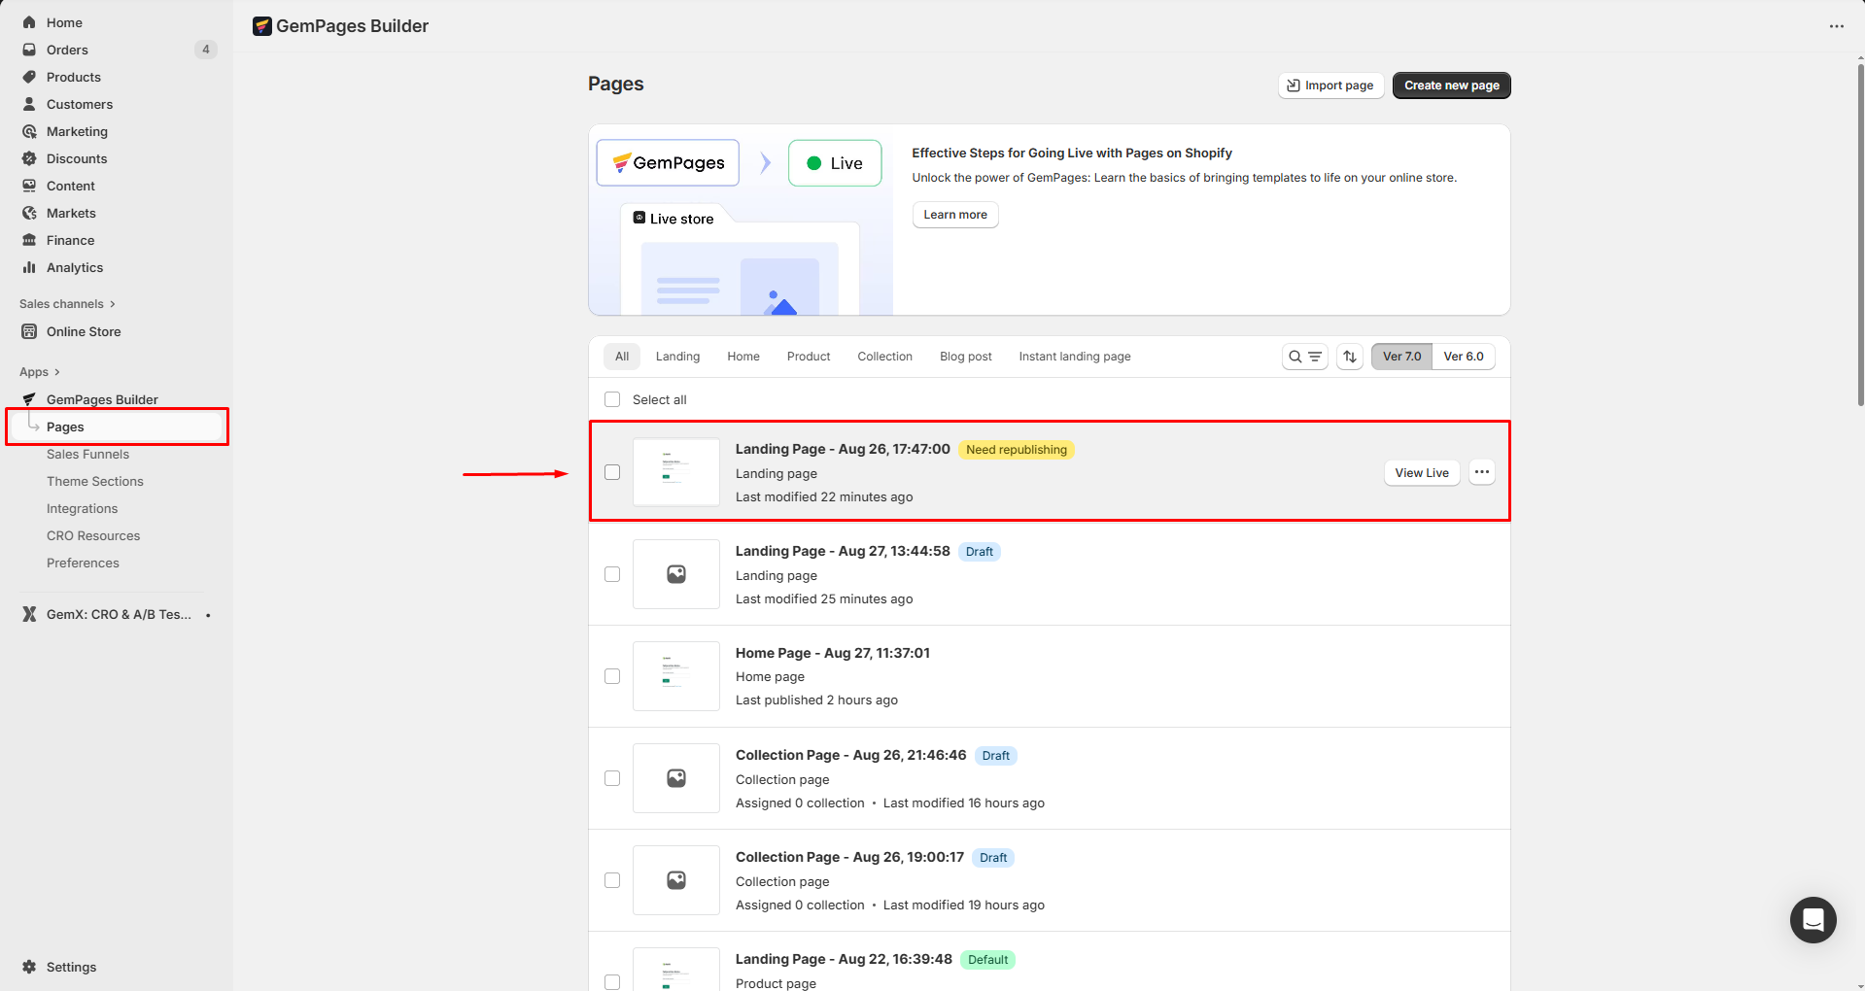Click the Landing Page Aug 27 thumbnail

tap(676, 574)
